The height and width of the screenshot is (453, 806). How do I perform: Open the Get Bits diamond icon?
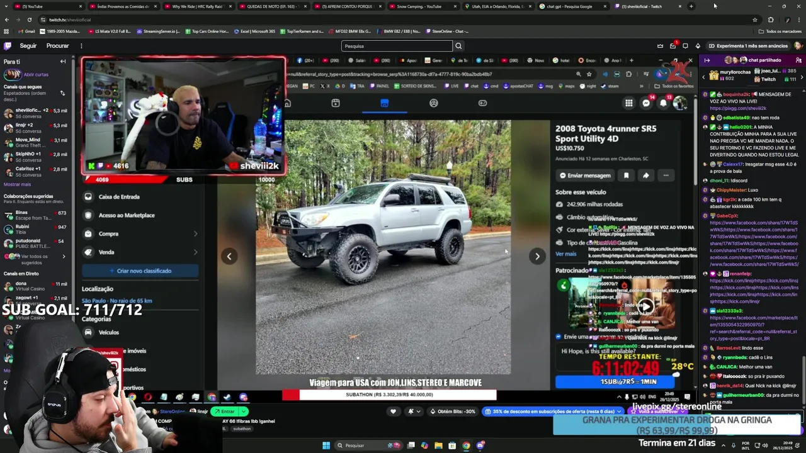click(698, 46)
